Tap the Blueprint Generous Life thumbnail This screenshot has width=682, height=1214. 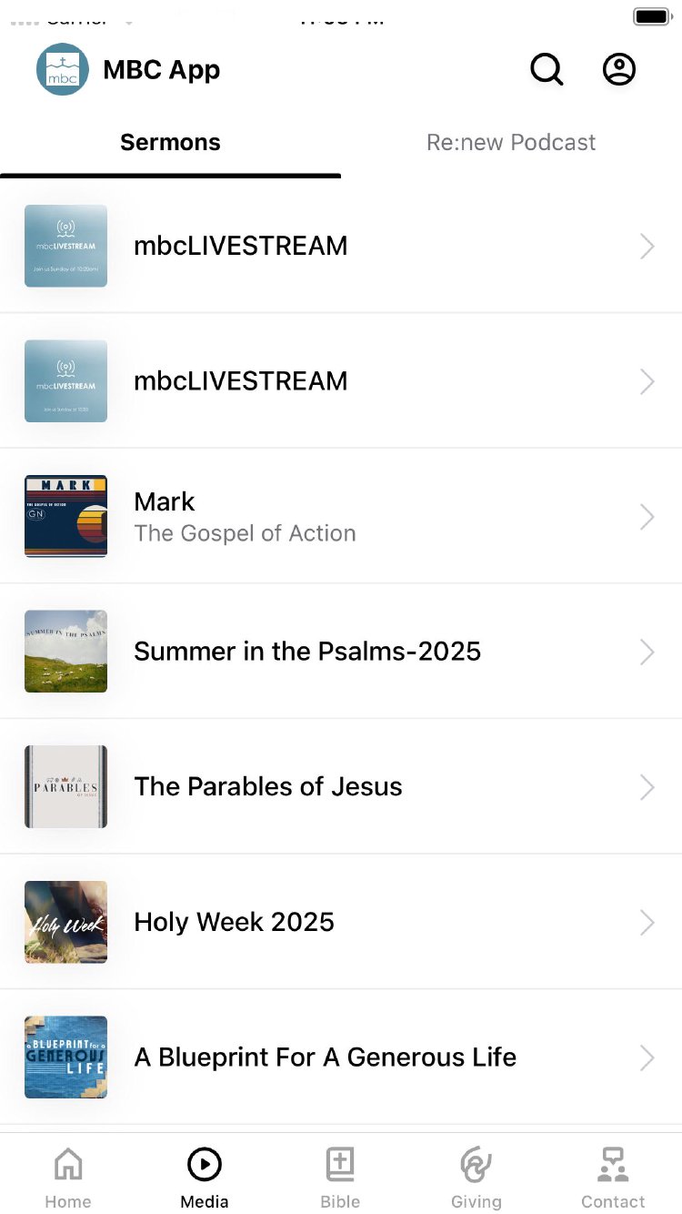click(x=65, y=1057)
